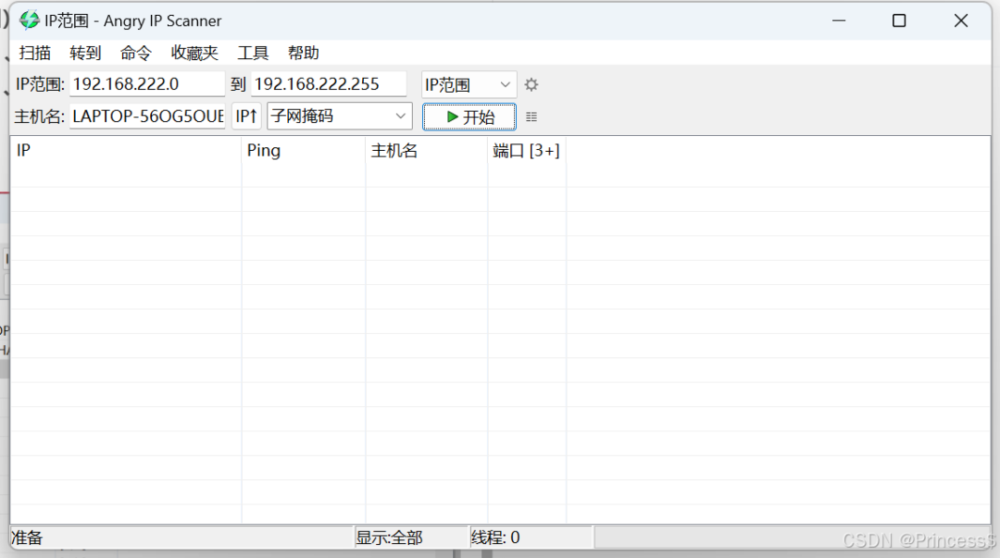Image resolution: width=1000 pixels, height=558 pixels.
Task: Click the 准备 status text
Action: pyautogui.click(x=27, y=538)
